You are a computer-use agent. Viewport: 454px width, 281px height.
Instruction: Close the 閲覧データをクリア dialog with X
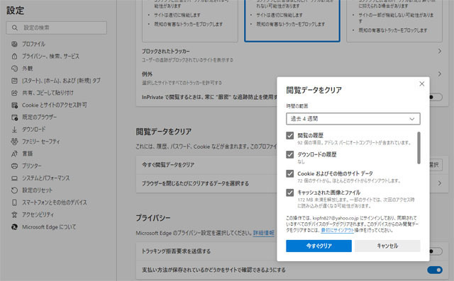click(x=422, y=84)
